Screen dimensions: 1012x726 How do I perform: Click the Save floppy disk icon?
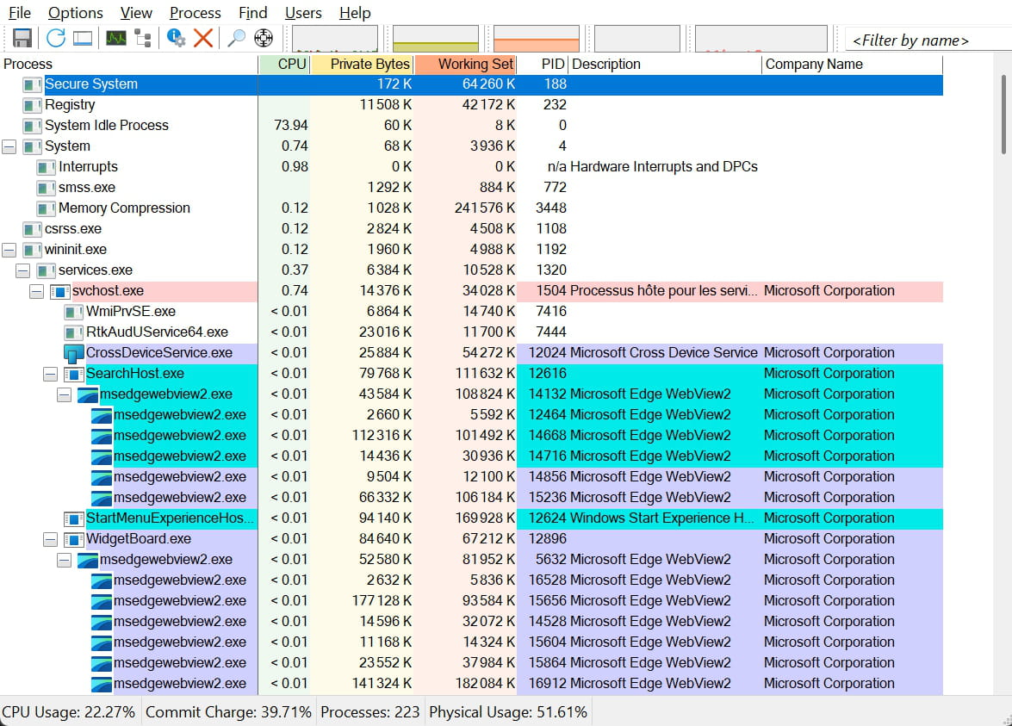pos(22,38)
